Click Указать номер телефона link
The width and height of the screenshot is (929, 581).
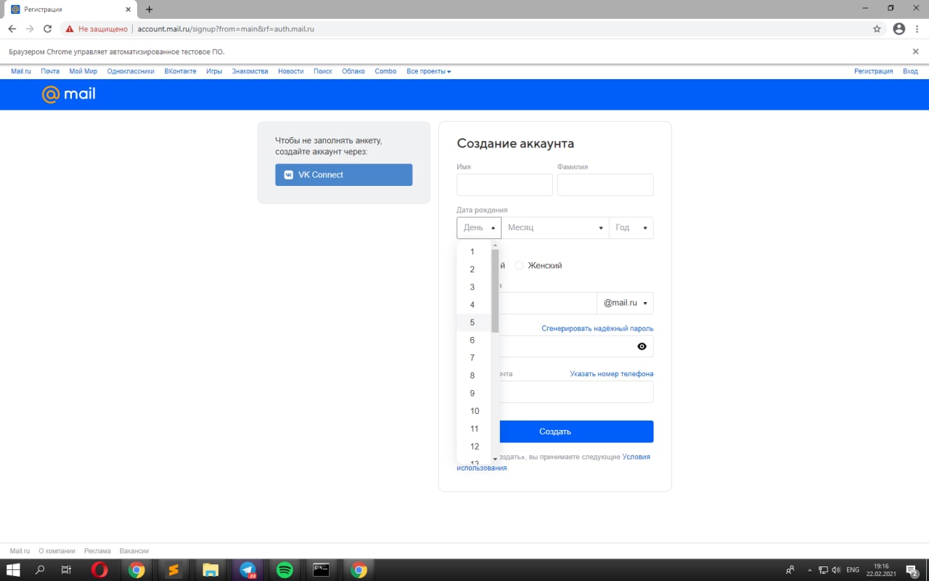(x=612, y=374)
